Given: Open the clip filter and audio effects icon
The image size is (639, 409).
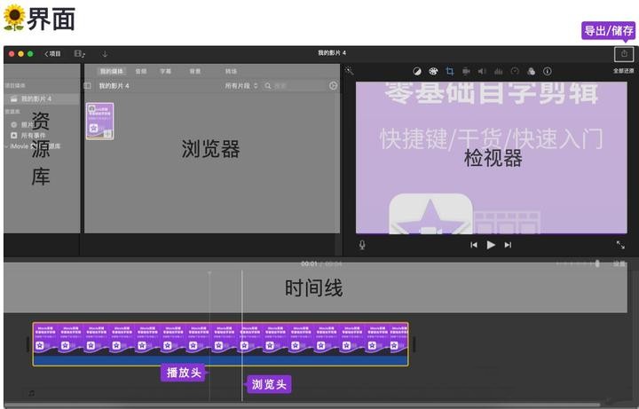Looking at the screenshot, I should coord(531,71).
